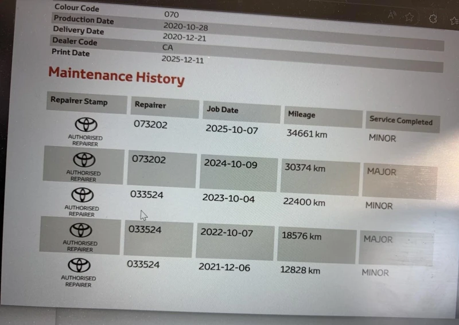Select job date 2021-12-06

coord(224,267)
